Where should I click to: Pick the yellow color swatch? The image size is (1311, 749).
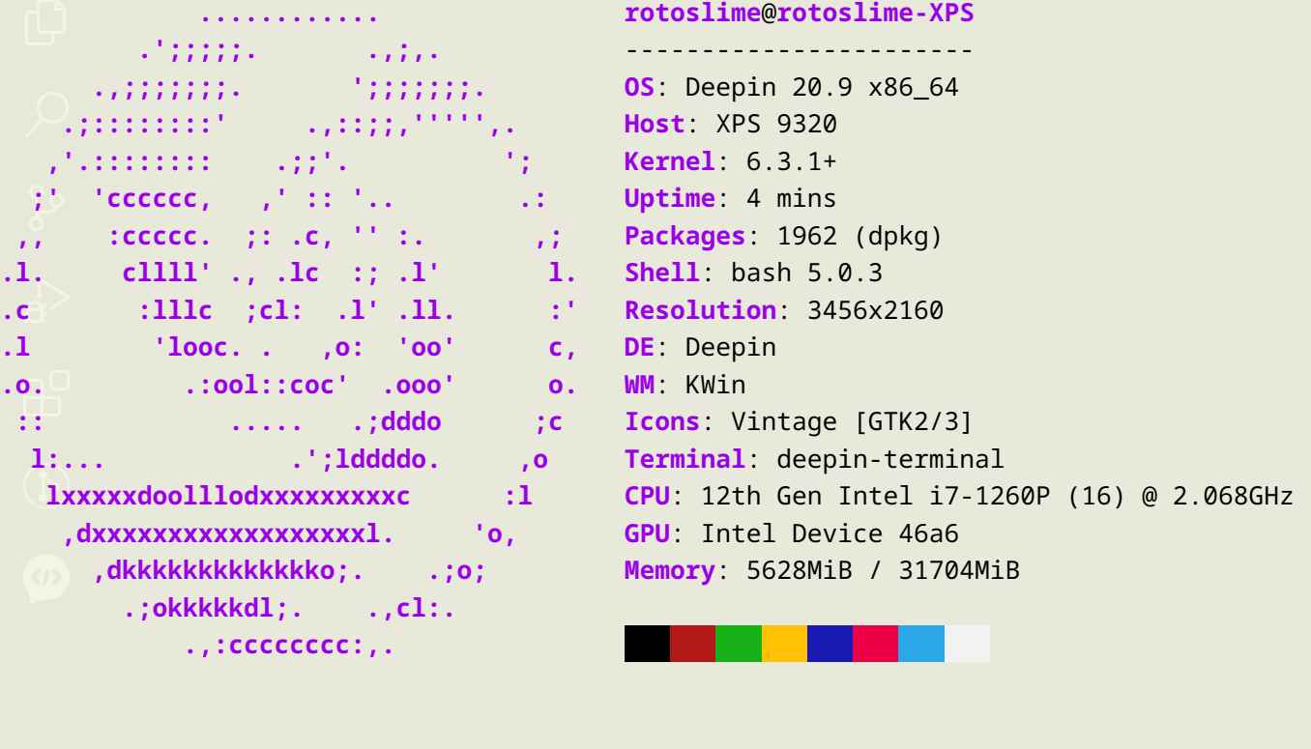tap(784, 644)
